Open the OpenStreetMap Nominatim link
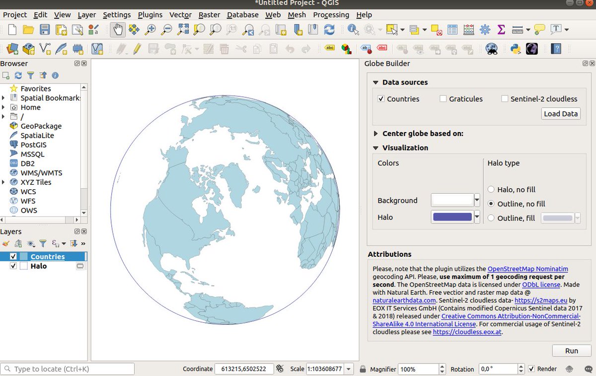 click(x=528, y=269)
